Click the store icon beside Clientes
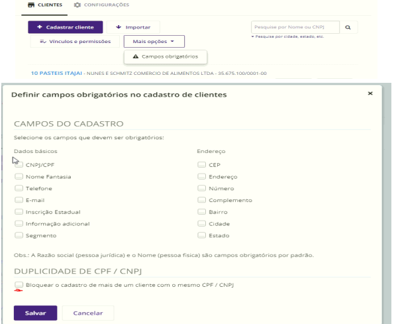Image resolution: width=398 pixels, height=324 pixels. coord(31,5)
